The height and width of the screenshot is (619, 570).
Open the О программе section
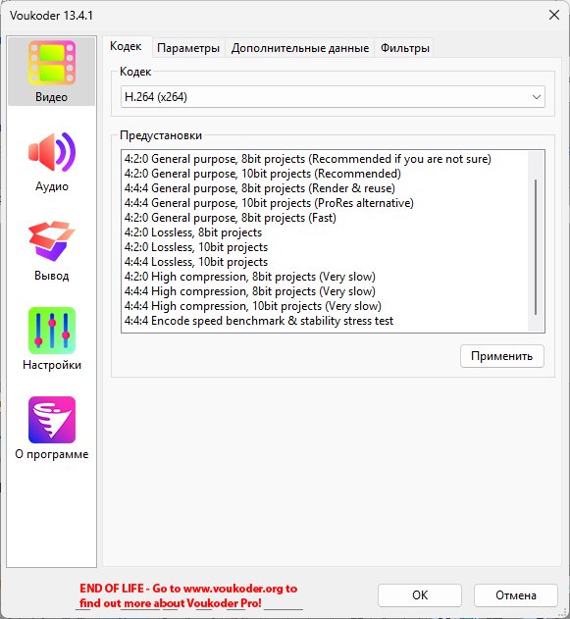pos(52,430)
